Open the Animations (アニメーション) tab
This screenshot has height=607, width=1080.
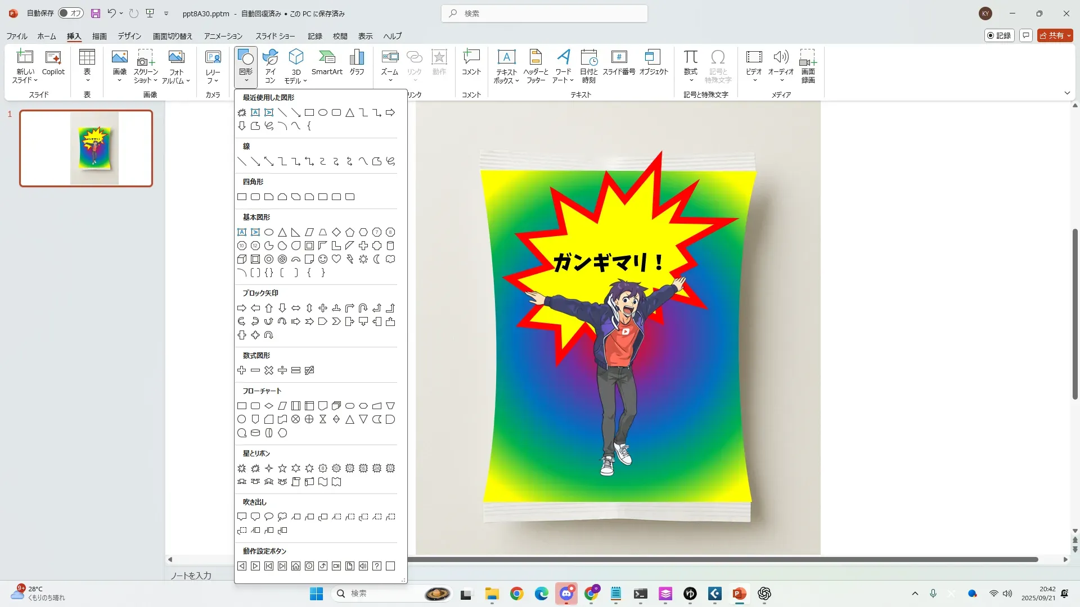click(223, 36)
